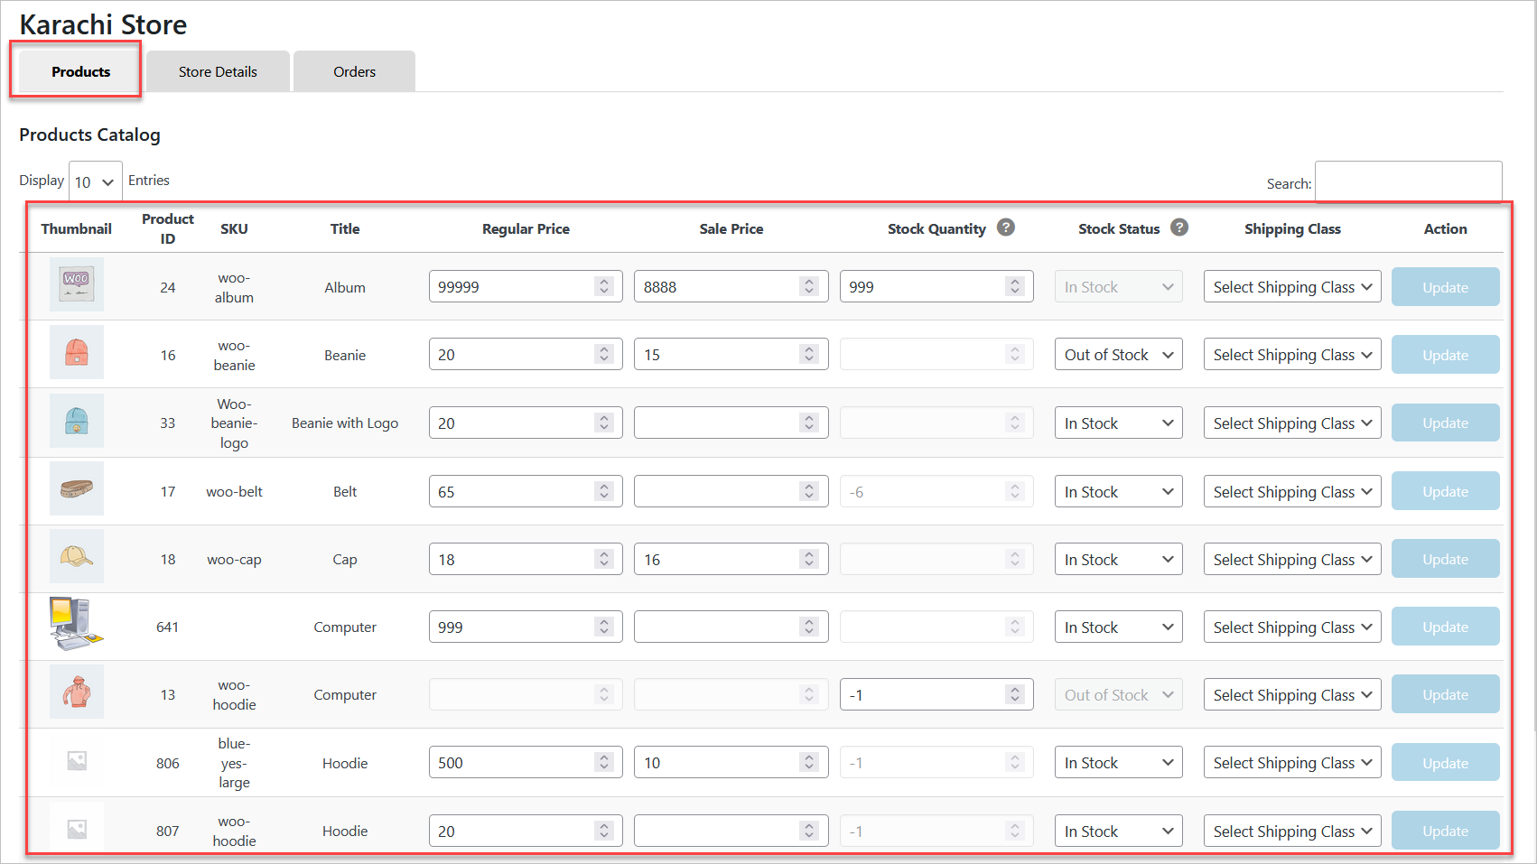
Task: Click Update for Hoodie product 807
Action: [x=1445, y=830]
